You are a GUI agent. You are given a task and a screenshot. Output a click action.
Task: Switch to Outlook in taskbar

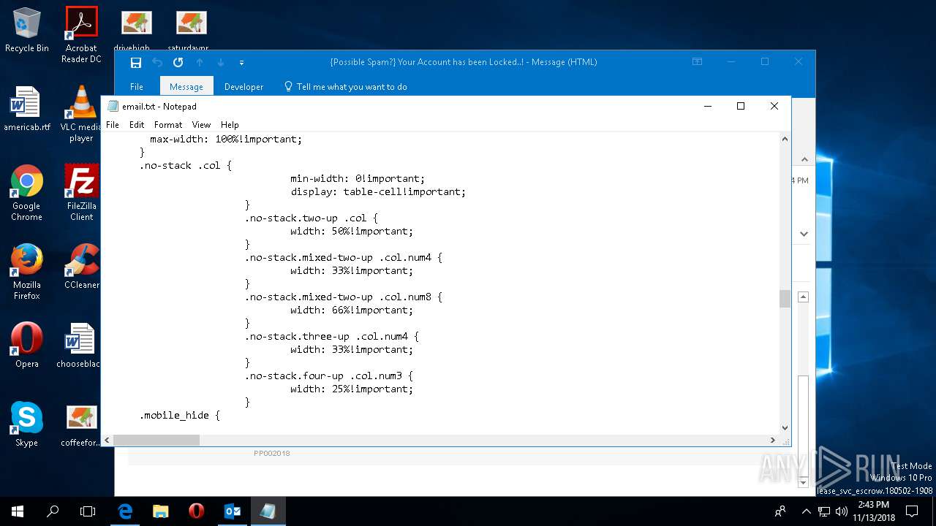click(232, 511)
